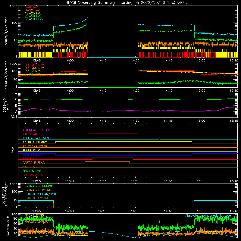Select the SC_IN_SUNLIGHT flag label

35,142
